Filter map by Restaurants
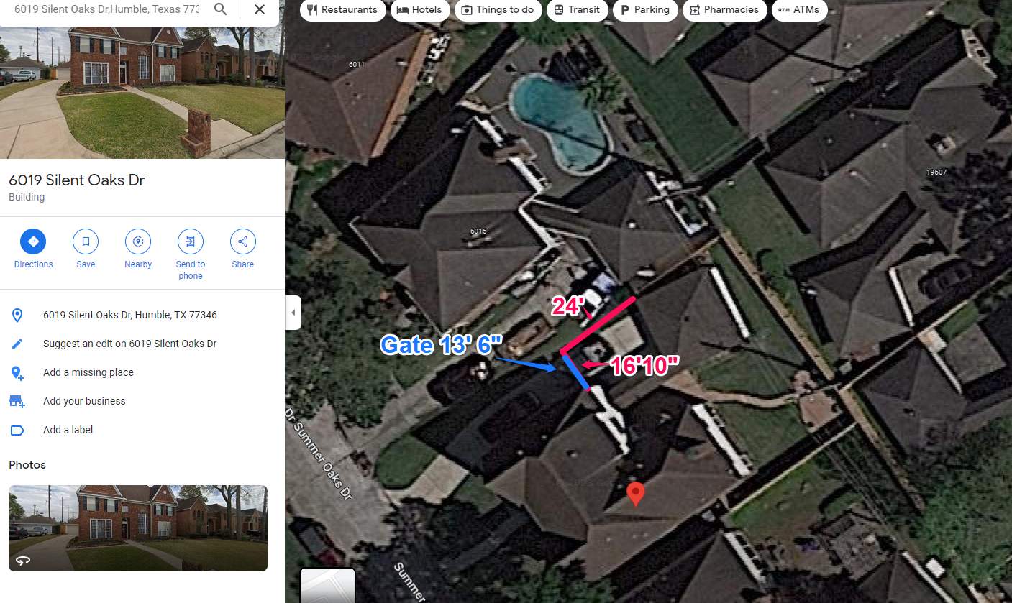Viewport: 1012px width, 603px height. [342, 10]
